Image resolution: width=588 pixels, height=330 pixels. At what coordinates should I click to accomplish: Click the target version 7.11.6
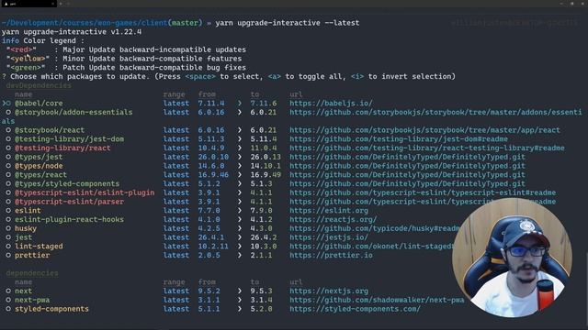click(x=264, y=104)
